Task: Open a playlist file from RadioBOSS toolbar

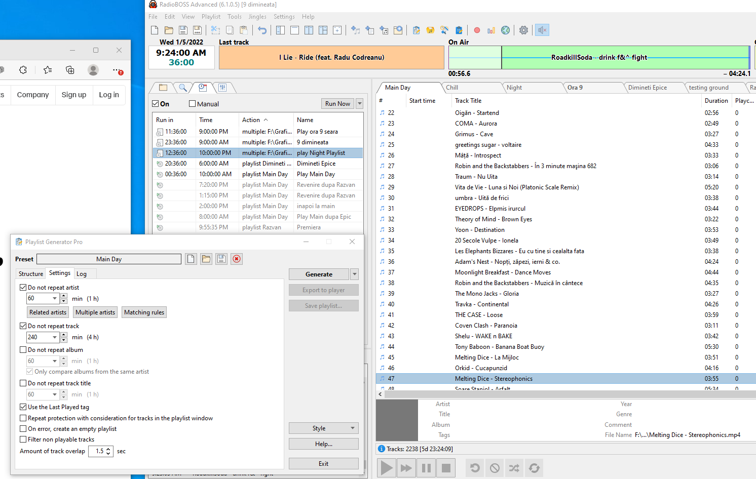Action: (169, 30)
